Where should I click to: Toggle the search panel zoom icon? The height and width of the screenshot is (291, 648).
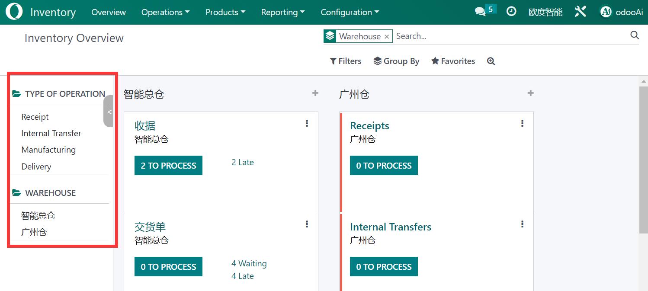(x=491, y=61)
